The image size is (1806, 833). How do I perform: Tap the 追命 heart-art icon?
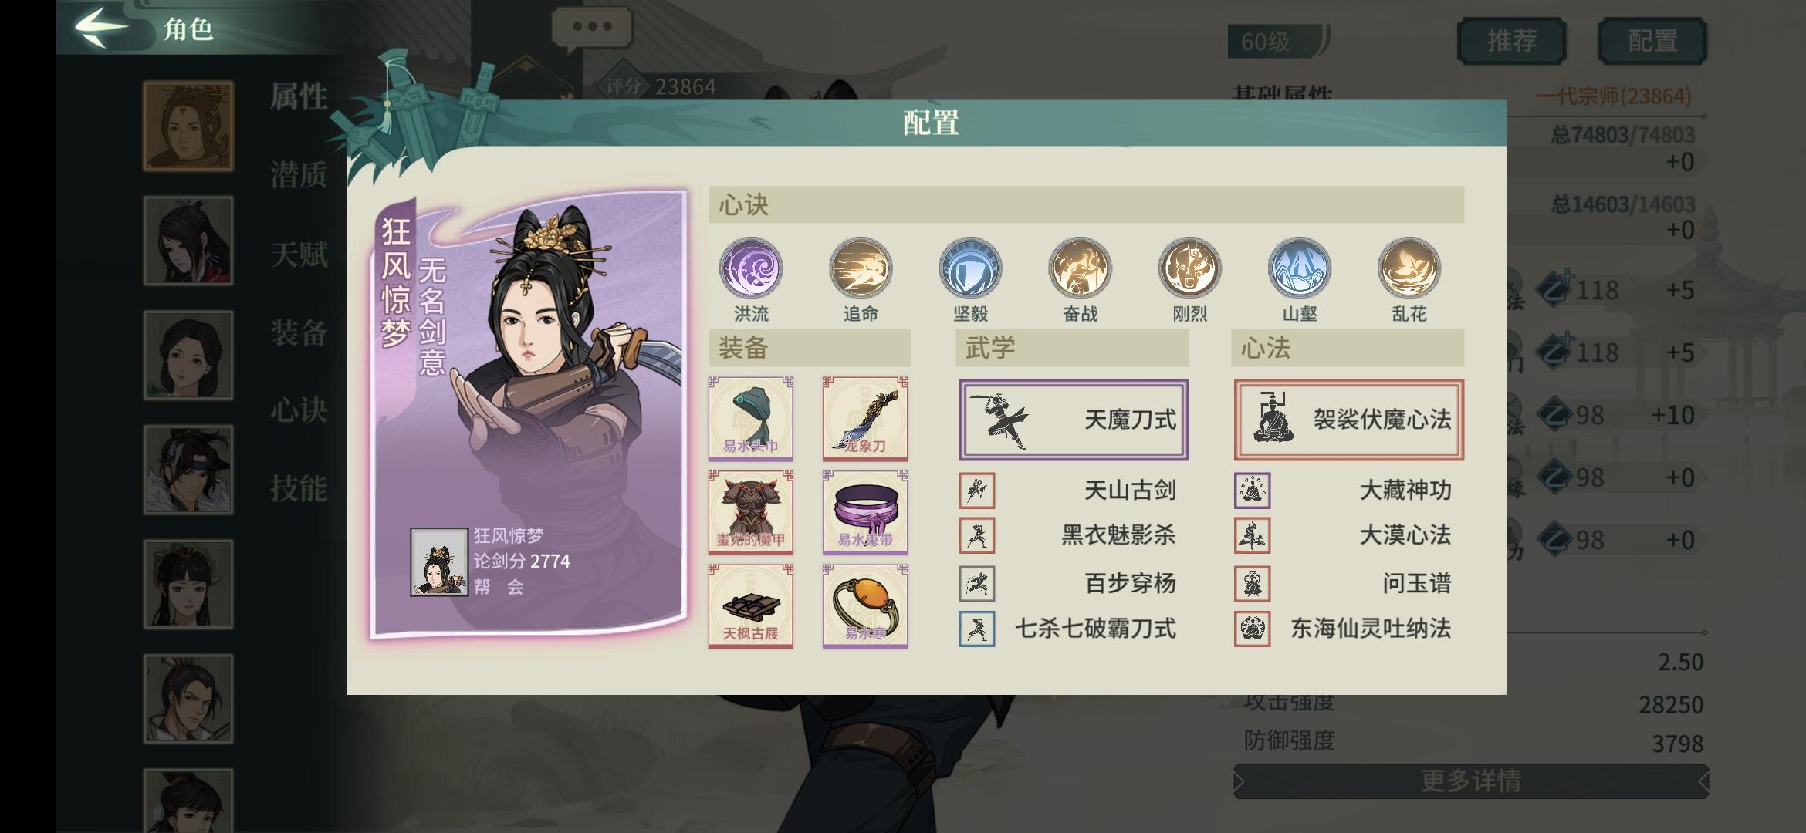point(861,268)
